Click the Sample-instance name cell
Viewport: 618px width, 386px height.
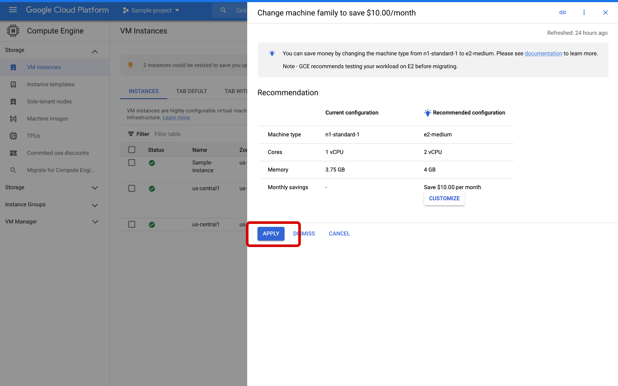[203, 166]
